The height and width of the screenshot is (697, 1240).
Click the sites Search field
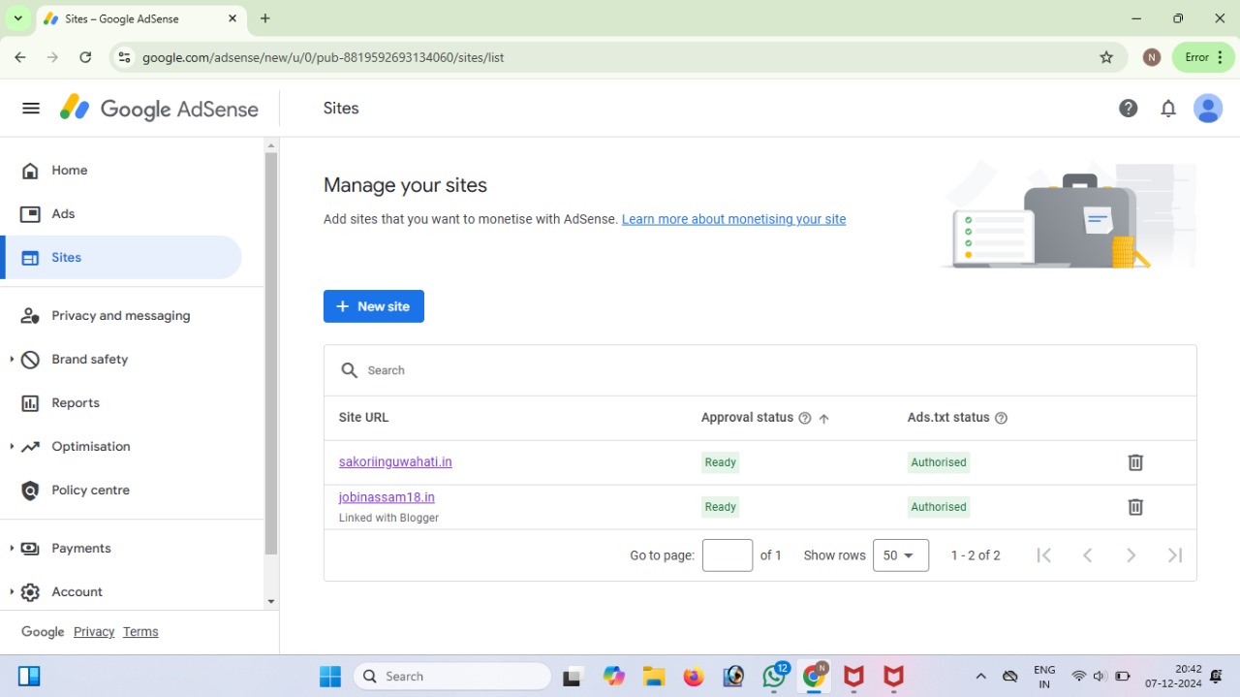point(760,370)
